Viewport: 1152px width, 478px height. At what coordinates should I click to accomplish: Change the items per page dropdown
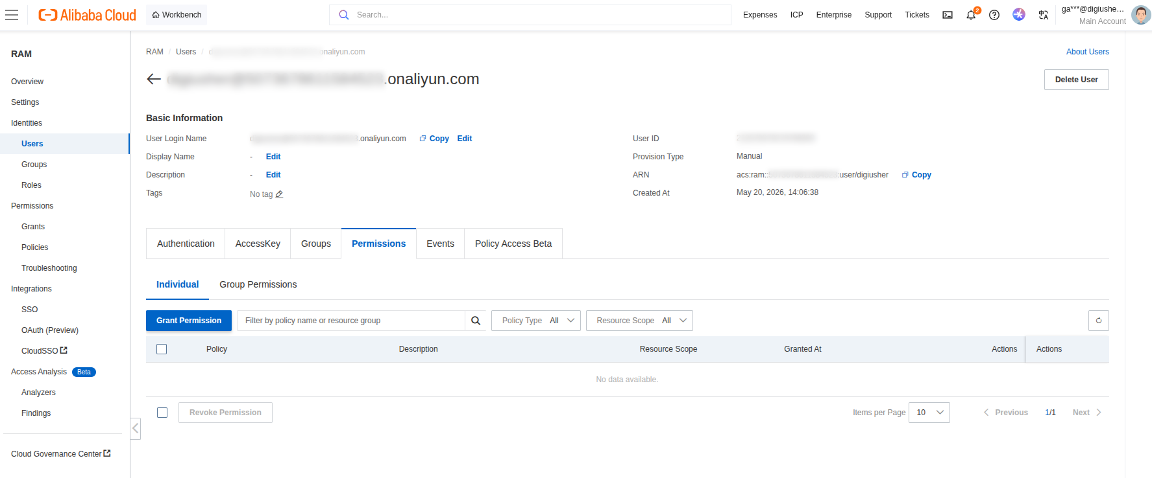point(929,413)
